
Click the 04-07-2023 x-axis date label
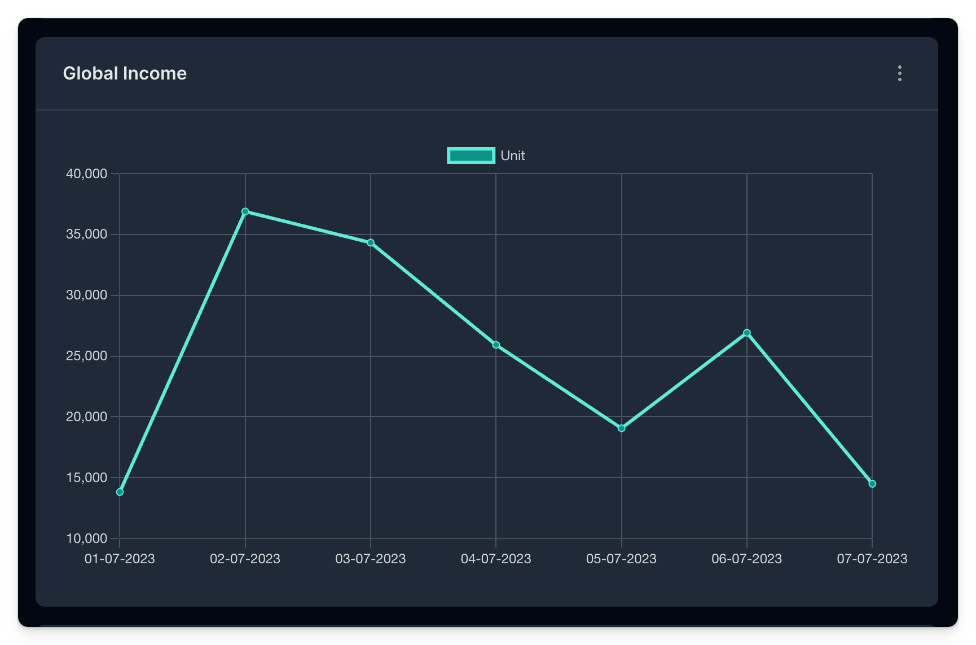[x=496, y=559]
